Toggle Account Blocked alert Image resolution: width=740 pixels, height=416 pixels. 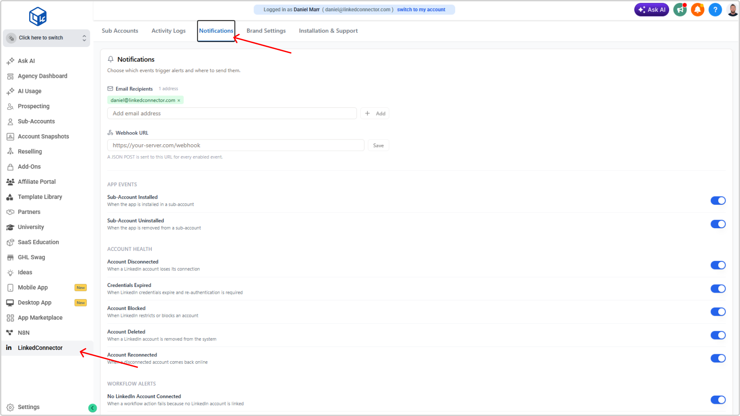(718, 312)
